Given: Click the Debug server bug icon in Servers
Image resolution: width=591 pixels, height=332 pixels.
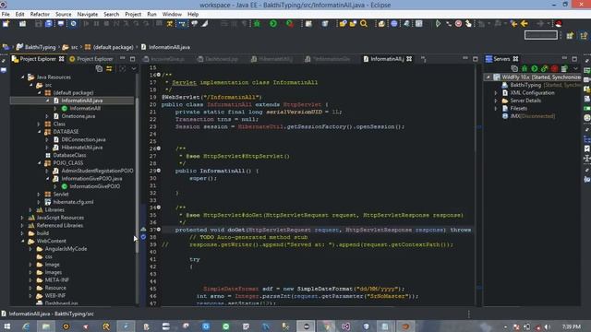Looking at the screenshot, I should coord(525,68).
